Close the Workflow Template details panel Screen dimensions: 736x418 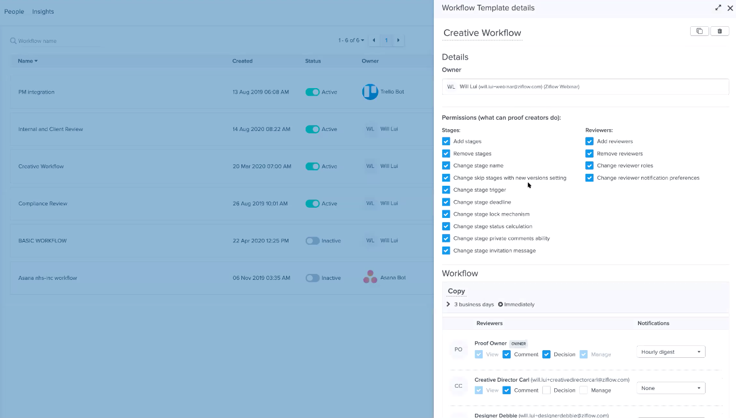[730, 8]
